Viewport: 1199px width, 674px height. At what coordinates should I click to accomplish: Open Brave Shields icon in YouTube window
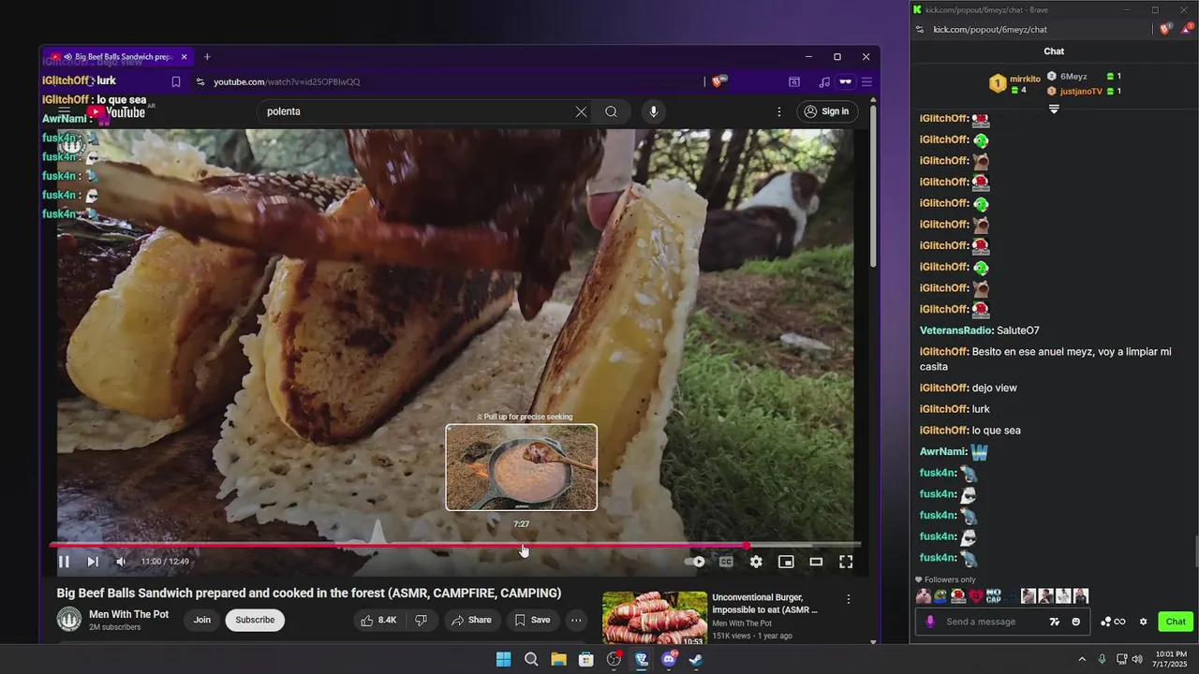point(718,81)
